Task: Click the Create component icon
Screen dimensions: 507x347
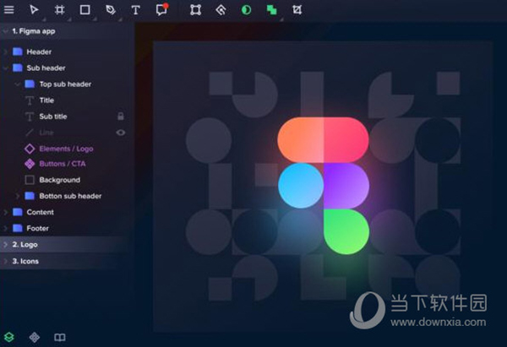Action: pyautogui.click(x=221, y=10)
